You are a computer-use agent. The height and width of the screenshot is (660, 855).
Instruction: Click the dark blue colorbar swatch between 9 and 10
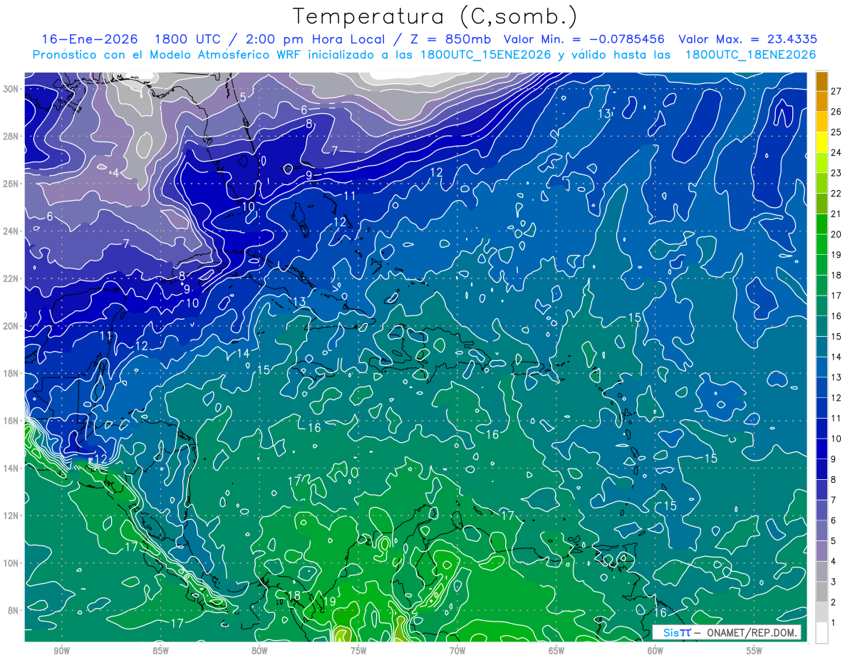(822, 449)
